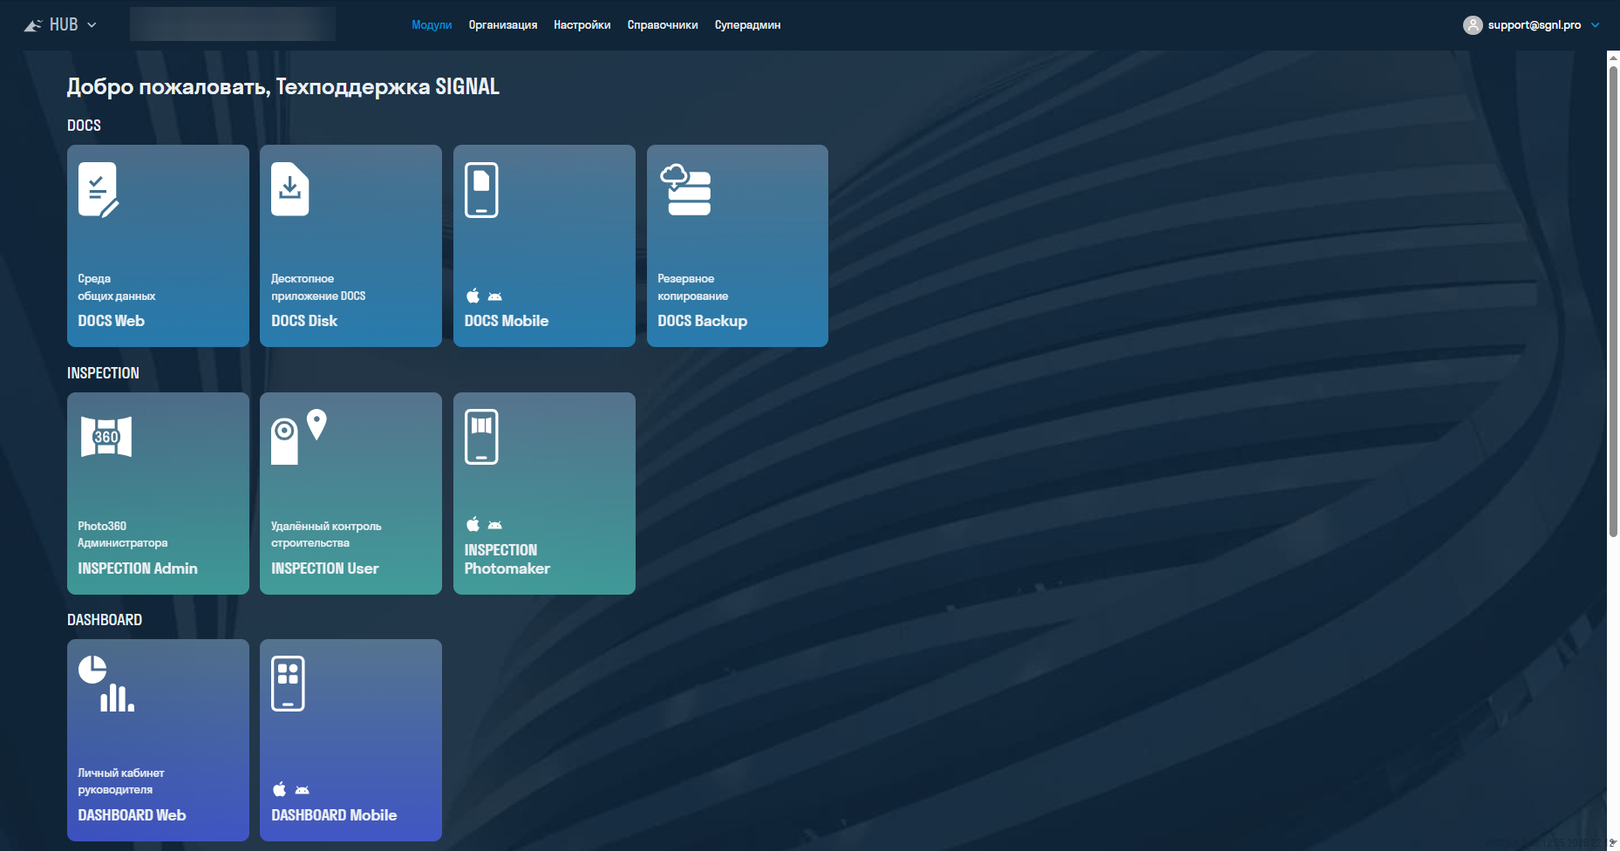Open INSPECTION Admin title link

pyautogui.click(x=138, y=568)
